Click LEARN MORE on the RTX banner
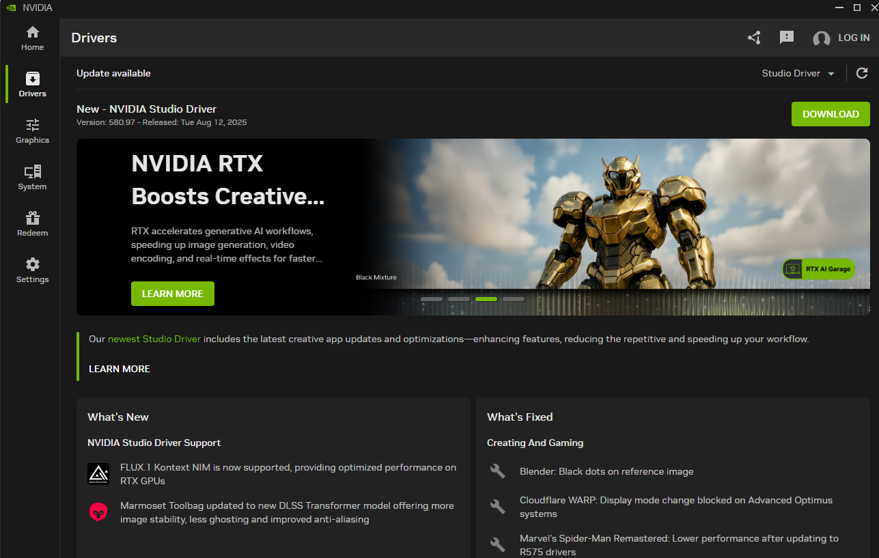Viewport: 879px width, 558px height. click(x=172, y=293)
